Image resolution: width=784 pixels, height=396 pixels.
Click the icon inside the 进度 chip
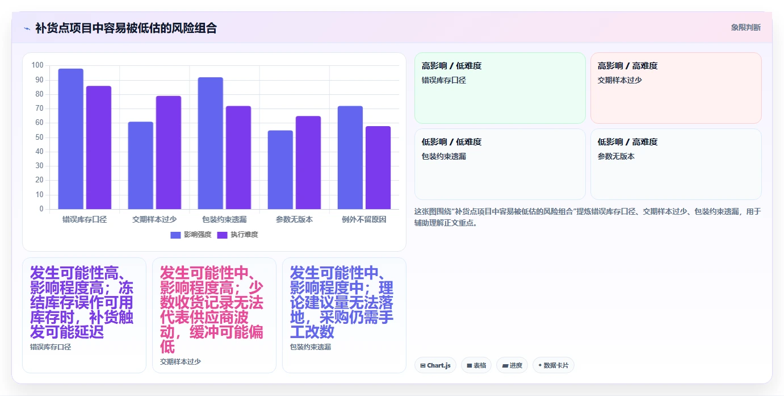coord(505,366)
